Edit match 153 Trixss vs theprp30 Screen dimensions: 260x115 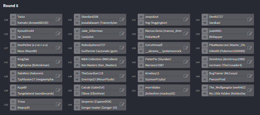(58, 105)
